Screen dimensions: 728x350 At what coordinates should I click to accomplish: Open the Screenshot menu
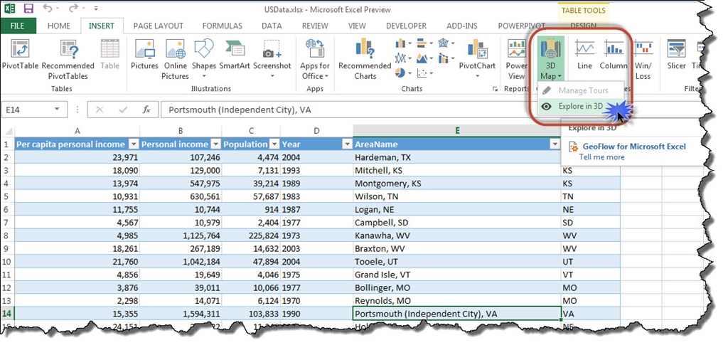coord(272,60)
